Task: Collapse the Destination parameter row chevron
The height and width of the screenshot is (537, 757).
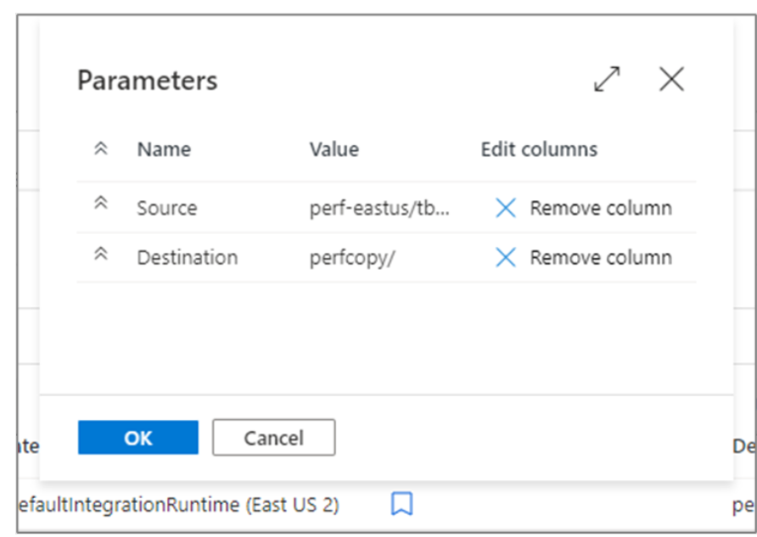Action: point(101,253)
